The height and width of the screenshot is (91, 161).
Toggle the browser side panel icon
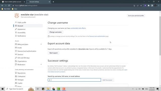click(152, 6)
